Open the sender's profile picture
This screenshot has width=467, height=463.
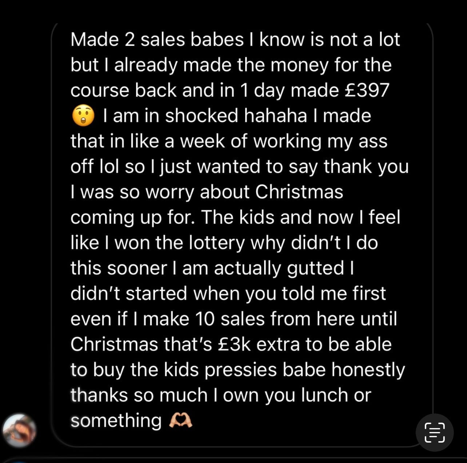(20, 431)
